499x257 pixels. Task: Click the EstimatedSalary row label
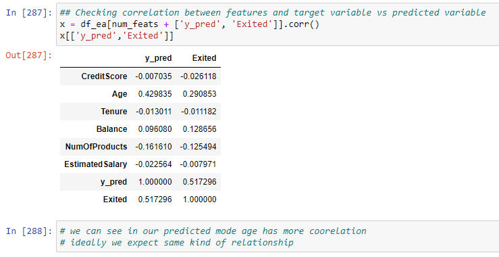point(95,164)
